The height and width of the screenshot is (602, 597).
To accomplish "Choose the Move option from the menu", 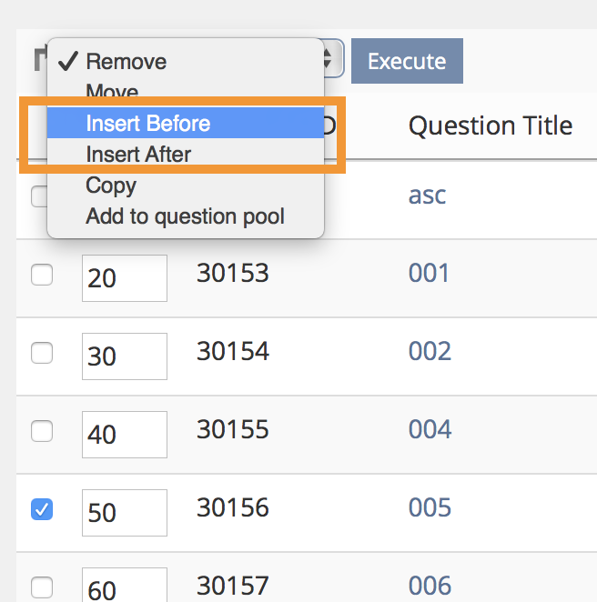I will coord(112,92).
